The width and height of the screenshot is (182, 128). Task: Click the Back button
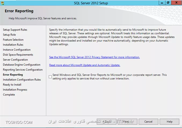pos(107,122)
